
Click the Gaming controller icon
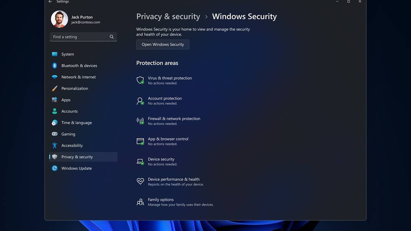54,134
